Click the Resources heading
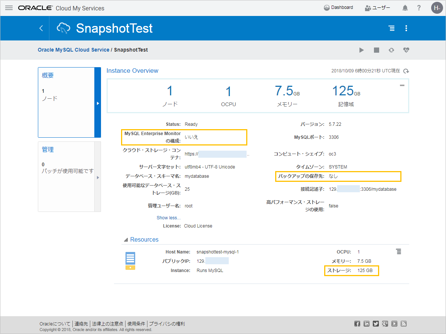446x334 pixels. 144,240
